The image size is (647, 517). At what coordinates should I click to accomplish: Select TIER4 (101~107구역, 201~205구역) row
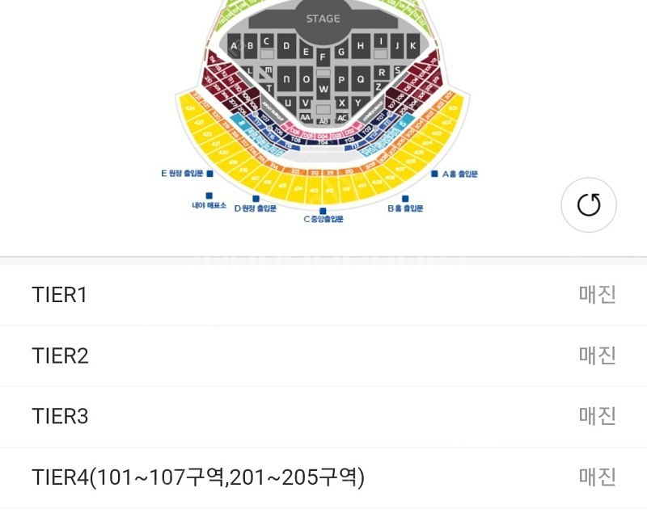(323, 477)
